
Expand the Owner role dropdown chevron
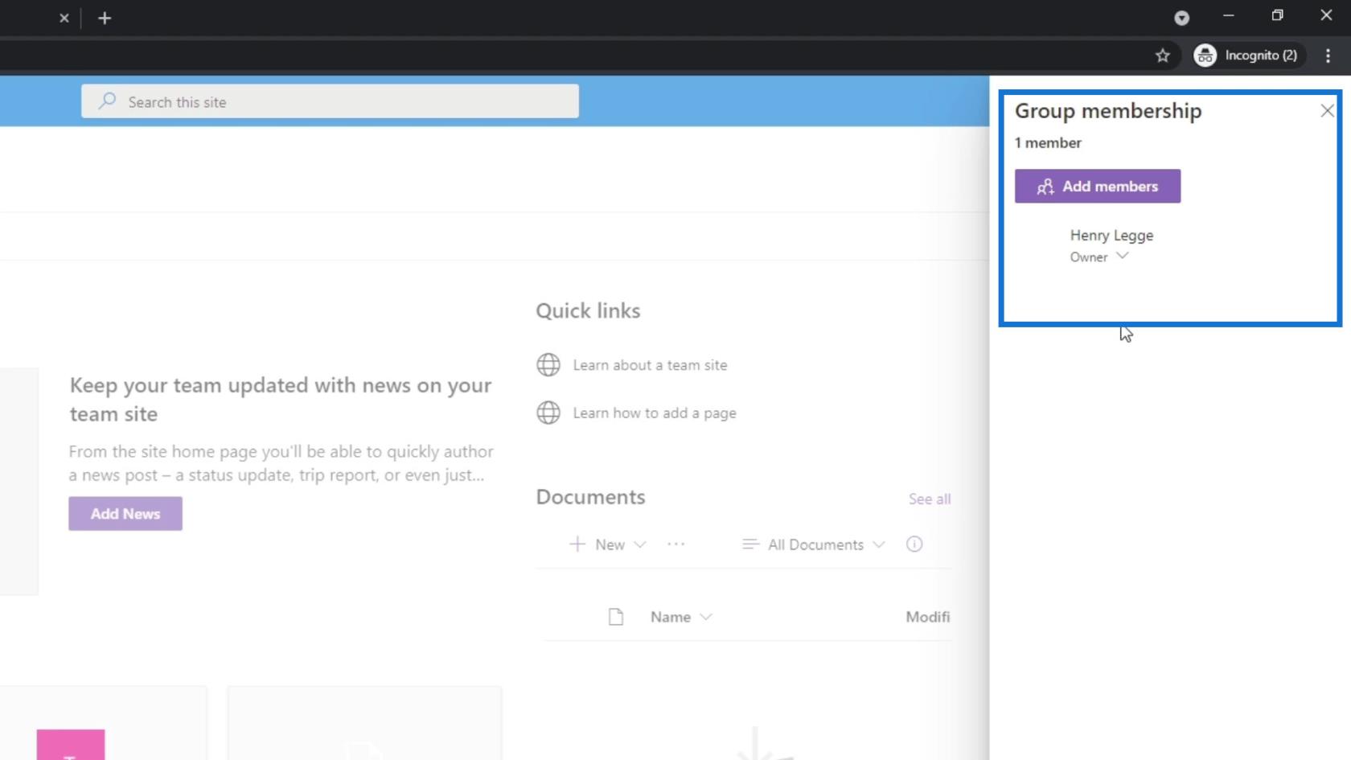click(x=1123, y=256)
